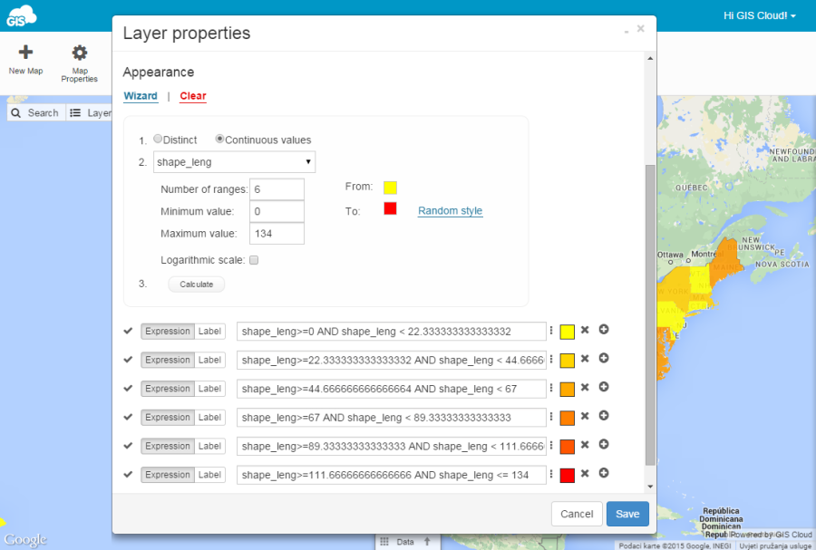
Task: Open the Hi GIS Cloud! user menu
Action: (759, 15)
